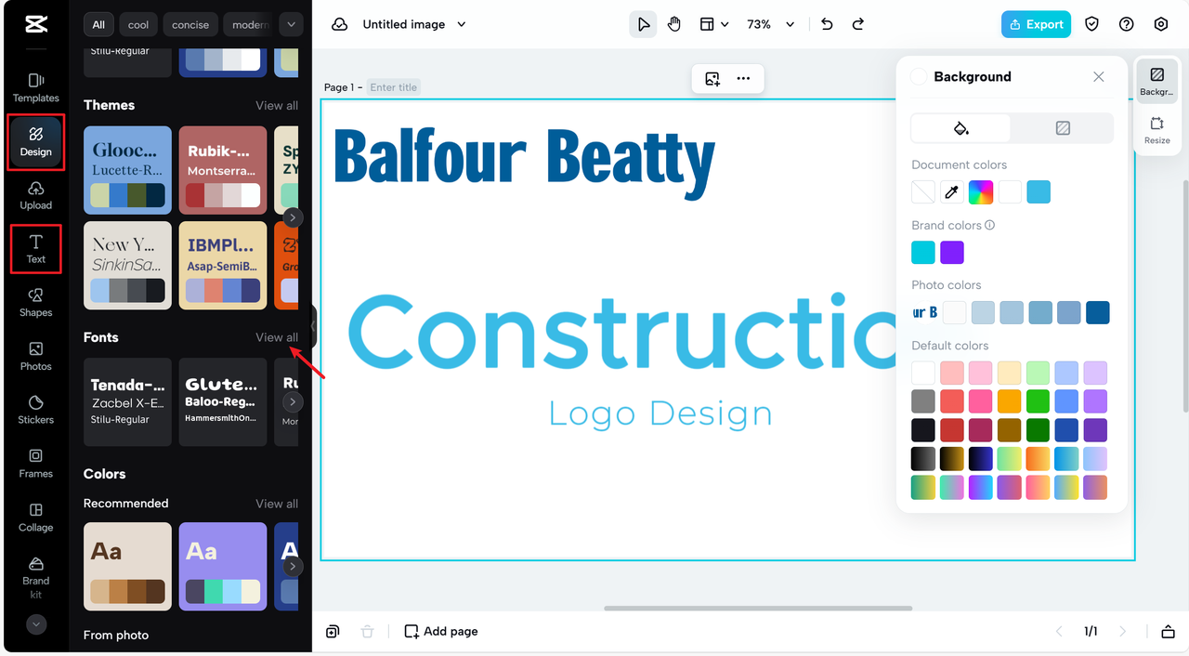The height and width of the screenshot is (656, 1189).
Task: Select the Background tool in right sidebar
Action: 1156,82
